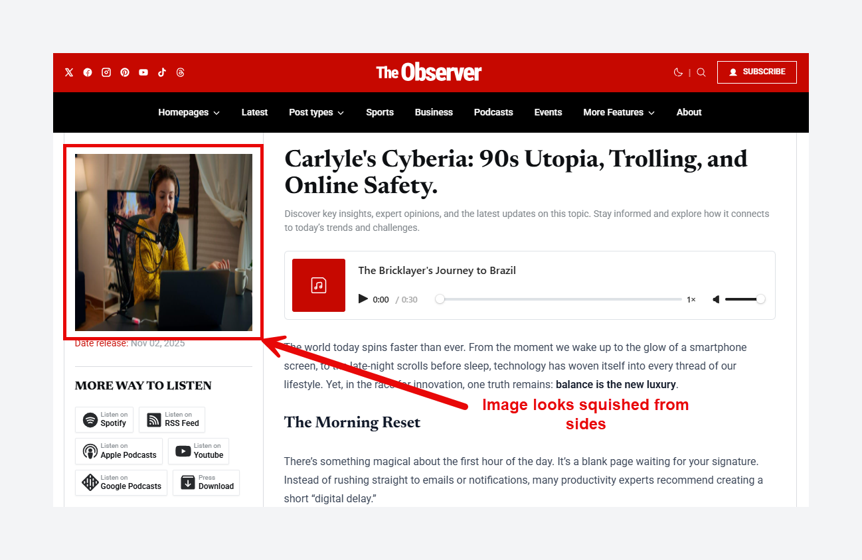The width and height of the screenshot is (862, 560).
Task: Click the podcast episode cover image
Action: coord(163,243)
